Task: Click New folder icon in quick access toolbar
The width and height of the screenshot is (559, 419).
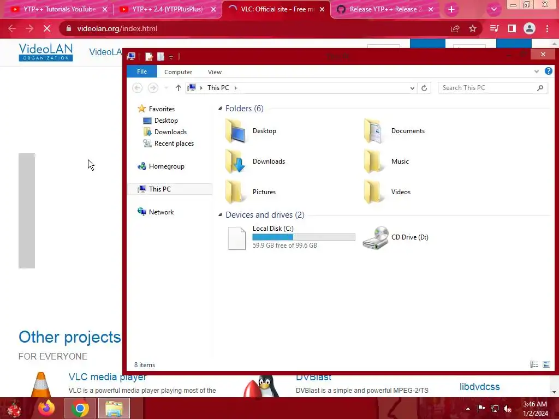Action: point(161,56)
